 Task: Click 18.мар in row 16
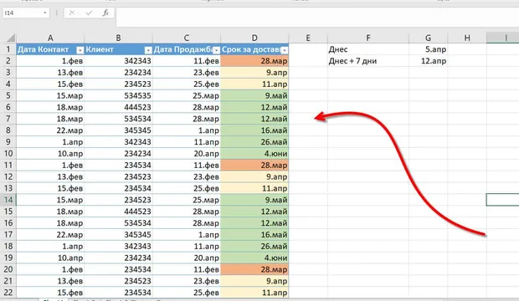[x=50, y=223]
